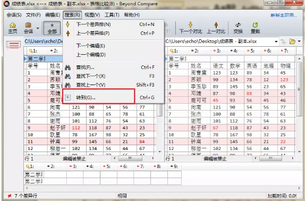Select first 第二学 row in detail pane
The height and width of the screenshot is (201, 305).
(x=103, y=174)
